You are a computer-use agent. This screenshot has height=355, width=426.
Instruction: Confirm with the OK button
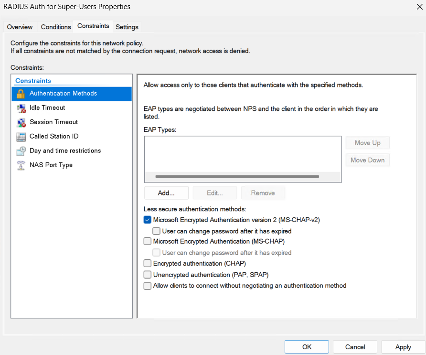coord(307,347)
